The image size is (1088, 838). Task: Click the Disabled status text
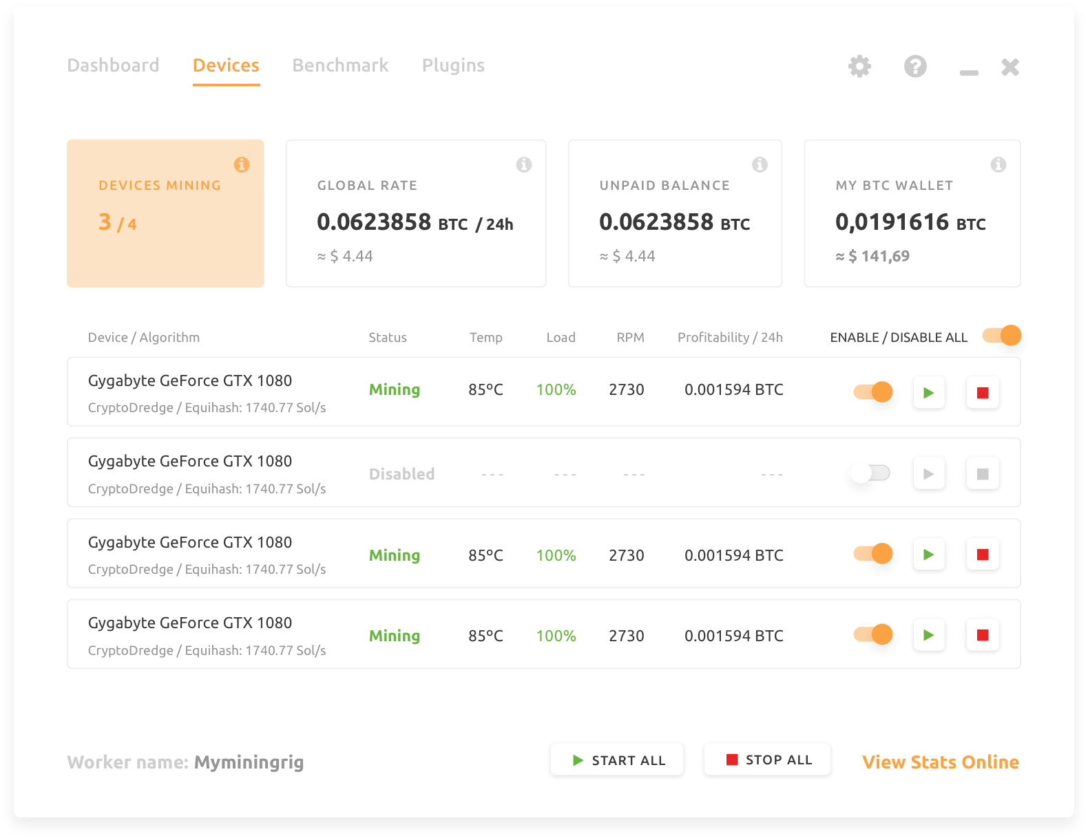402,474
